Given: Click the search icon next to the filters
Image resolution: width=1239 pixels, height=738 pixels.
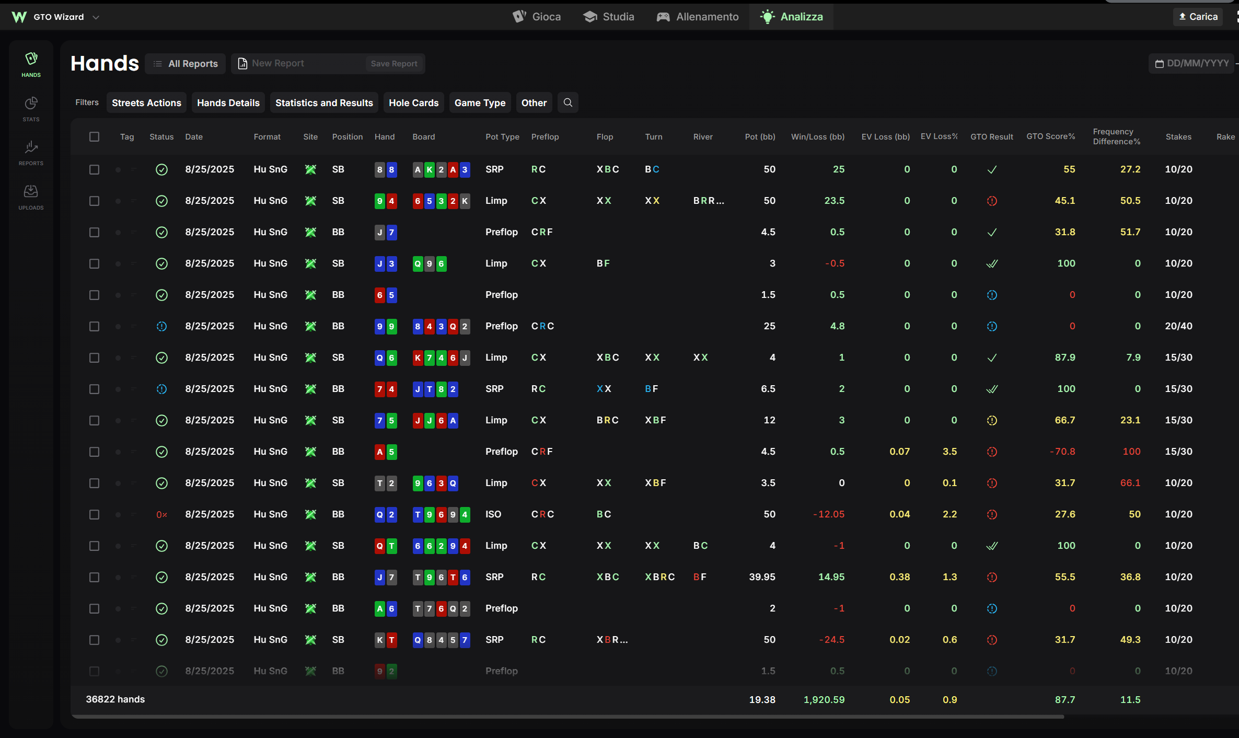Looking at the screenshot, I should [568, 102].
